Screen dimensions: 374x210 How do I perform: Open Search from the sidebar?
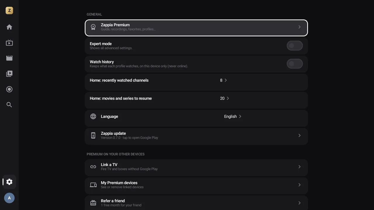(x=9, y=105)
